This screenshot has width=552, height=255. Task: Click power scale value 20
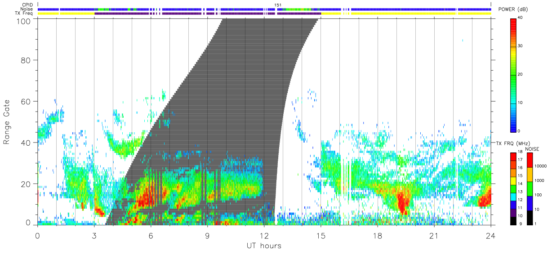tap(521, 74)
